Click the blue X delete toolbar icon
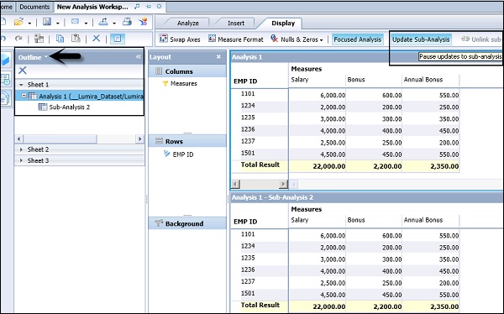This screenshot has height=314, width=504. (x=96, y=39)
